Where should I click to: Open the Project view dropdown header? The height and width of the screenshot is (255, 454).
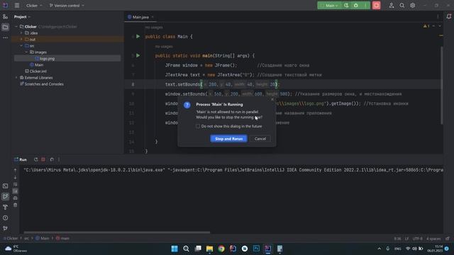pyautogui.click(x=22, y=17)
